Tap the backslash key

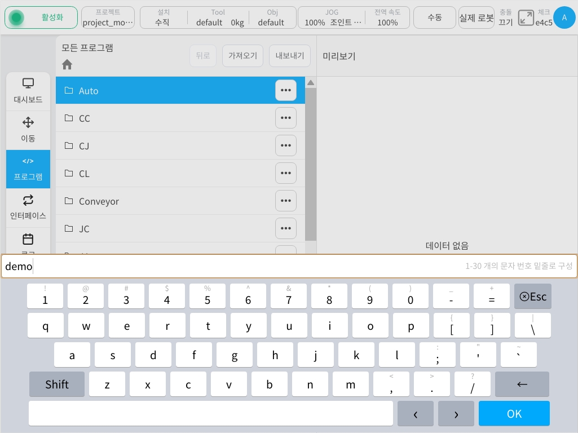tap(533, 326)
